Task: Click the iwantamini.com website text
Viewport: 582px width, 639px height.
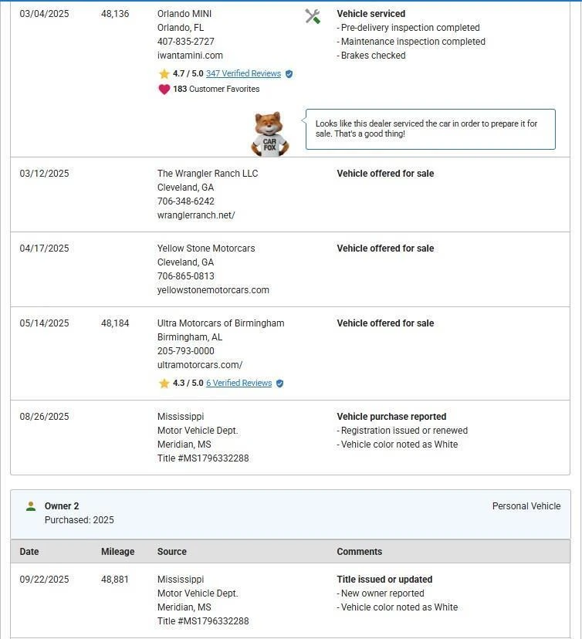Action: click(190, 56)
